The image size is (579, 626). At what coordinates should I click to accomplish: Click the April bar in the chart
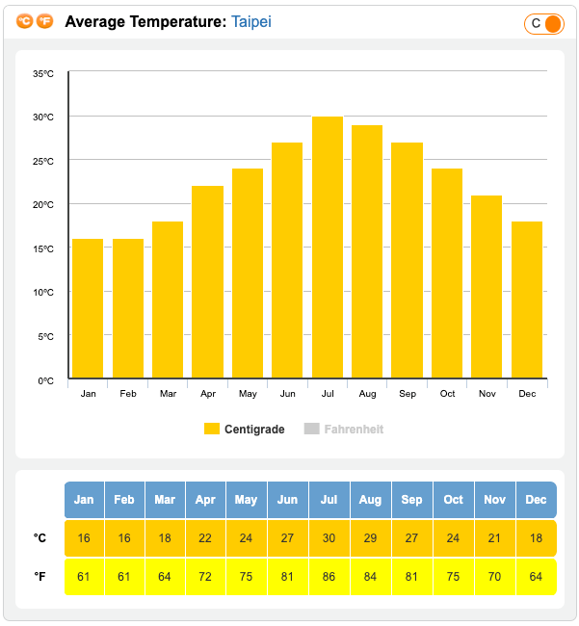click(x=207, y=282)
